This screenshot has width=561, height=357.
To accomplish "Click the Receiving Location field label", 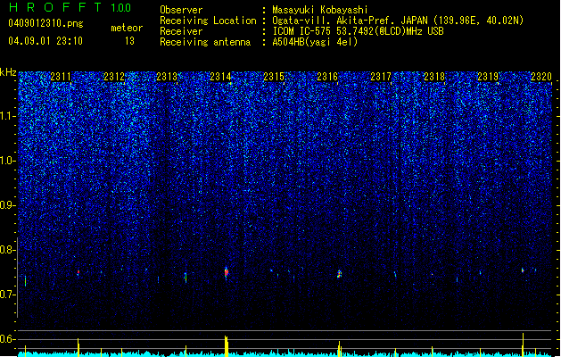I will pyautogui.click(x=208, y=21).
